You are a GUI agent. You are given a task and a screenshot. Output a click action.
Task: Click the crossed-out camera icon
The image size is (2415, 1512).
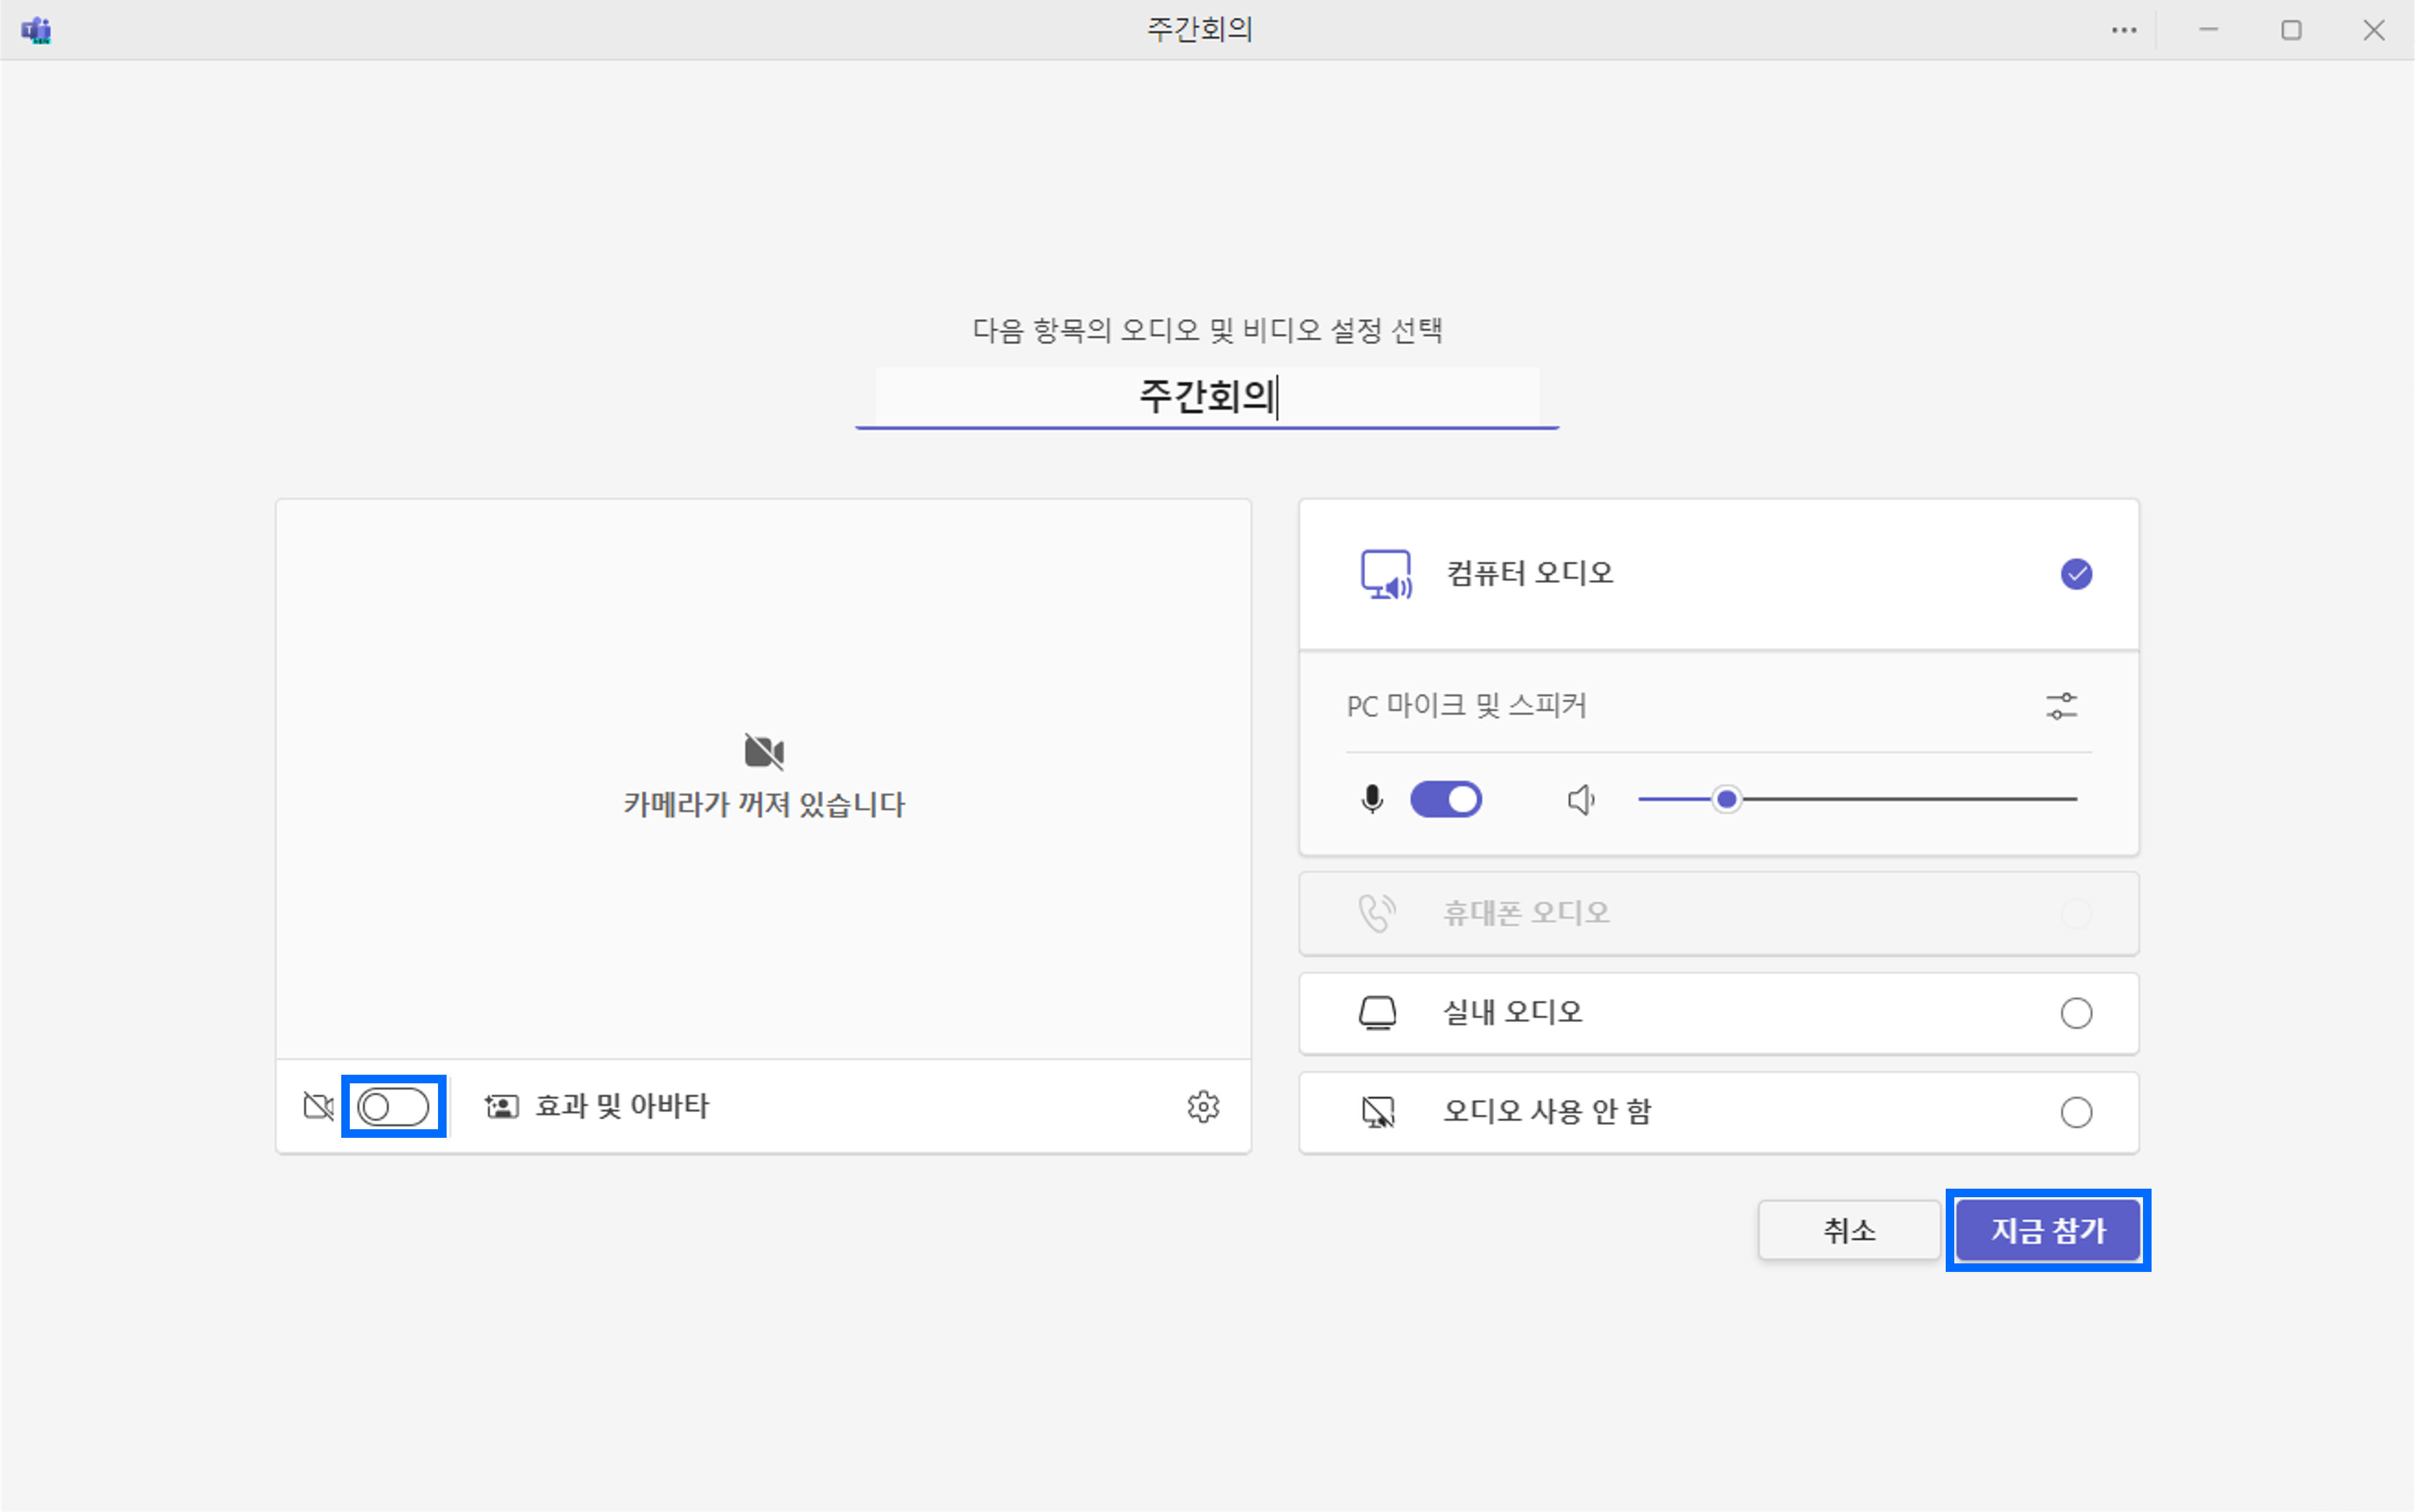pyautogui.click(x=317, y=1106)
